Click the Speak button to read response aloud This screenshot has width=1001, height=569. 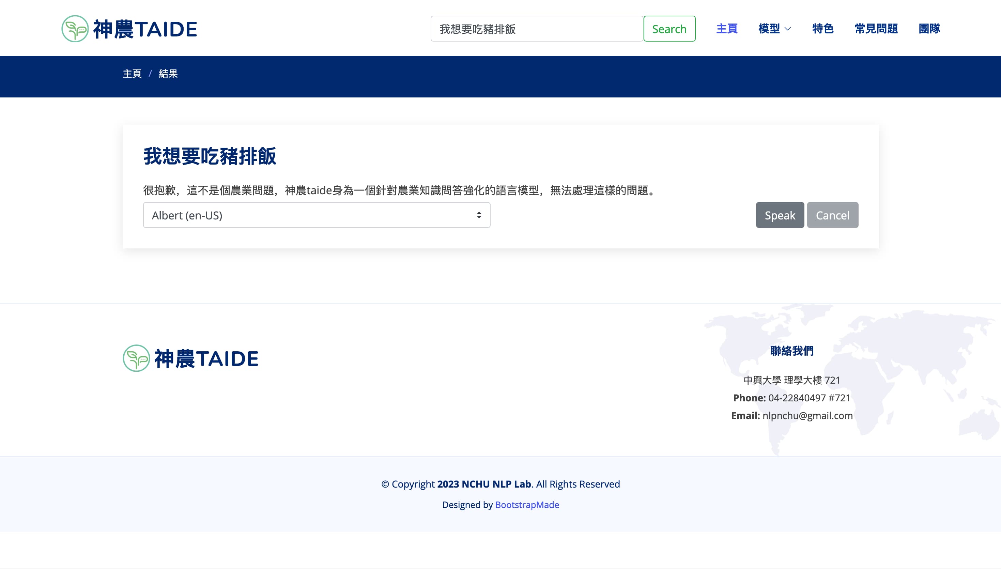[x=780, y=214]
